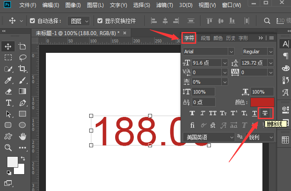The width and height of the screenshot is (291, 191).
Task: Switch to the 段落 panel tab
Action: pyautogui.click(x=206, y=38)
